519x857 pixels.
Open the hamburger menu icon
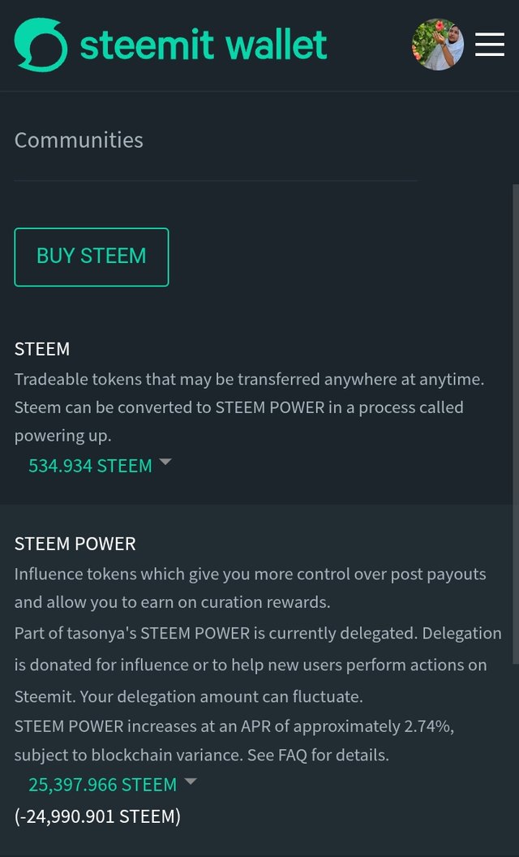(x=490, y=45)
